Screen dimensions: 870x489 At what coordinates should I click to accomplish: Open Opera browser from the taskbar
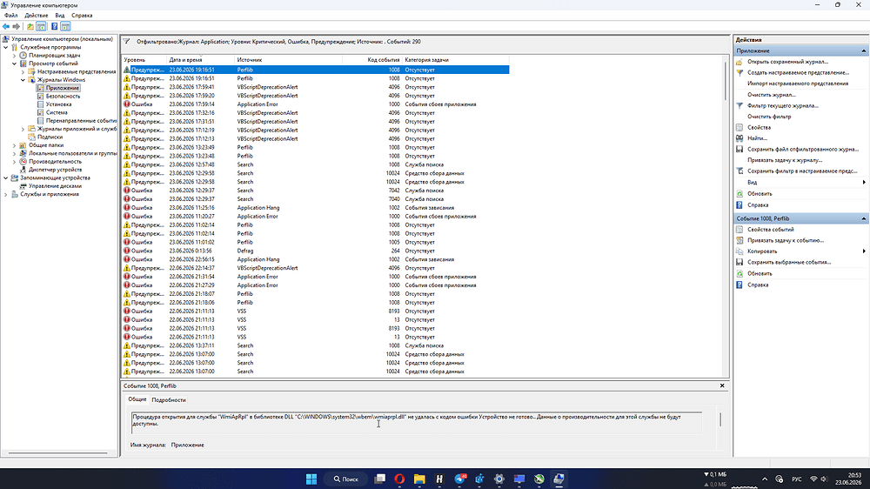click(x=399, y=479)
